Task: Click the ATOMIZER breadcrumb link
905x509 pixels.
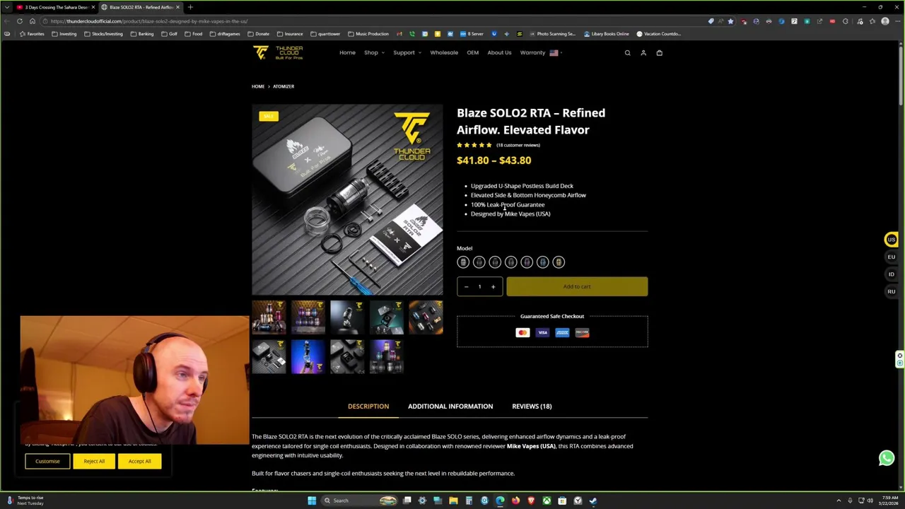Action: click(x=284, y=86)
